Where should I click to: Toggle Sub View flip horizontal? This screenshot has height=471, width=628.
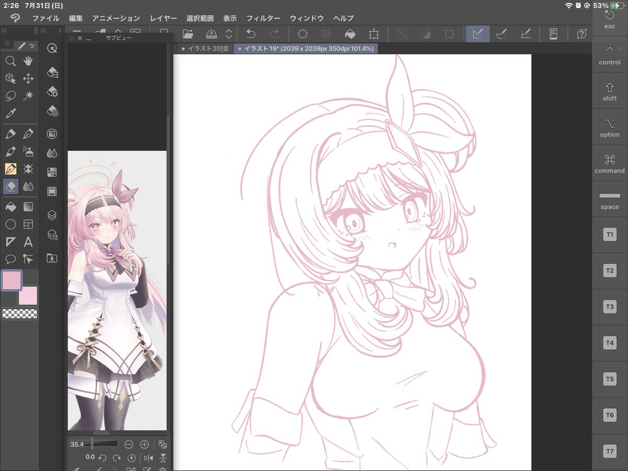click(x=148, y=457)
